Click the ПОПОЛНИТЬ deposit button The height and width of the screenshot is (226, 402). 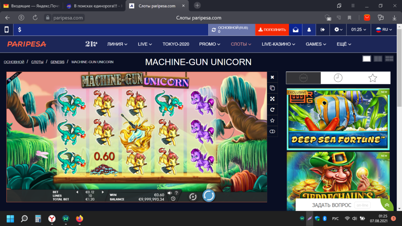272,30
